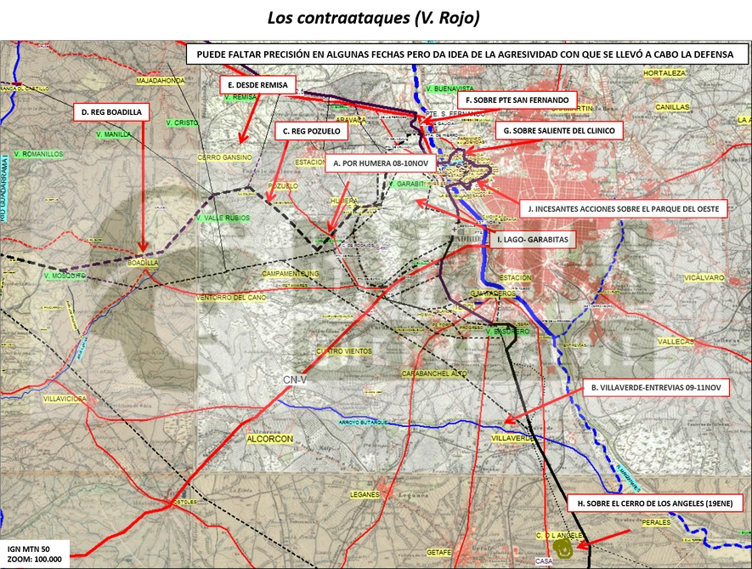
Task: Click the 'I. LAGO- GARABITAS' box
Action: click(x=532, y=239)
